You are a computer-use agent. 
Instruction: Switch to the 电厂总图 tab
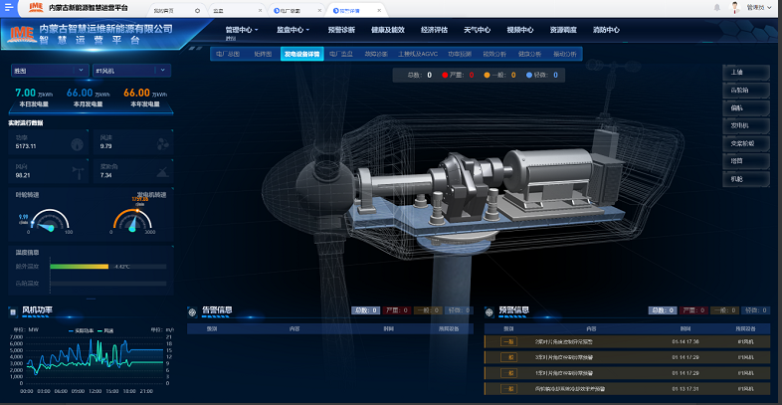(x=228, y=54)
